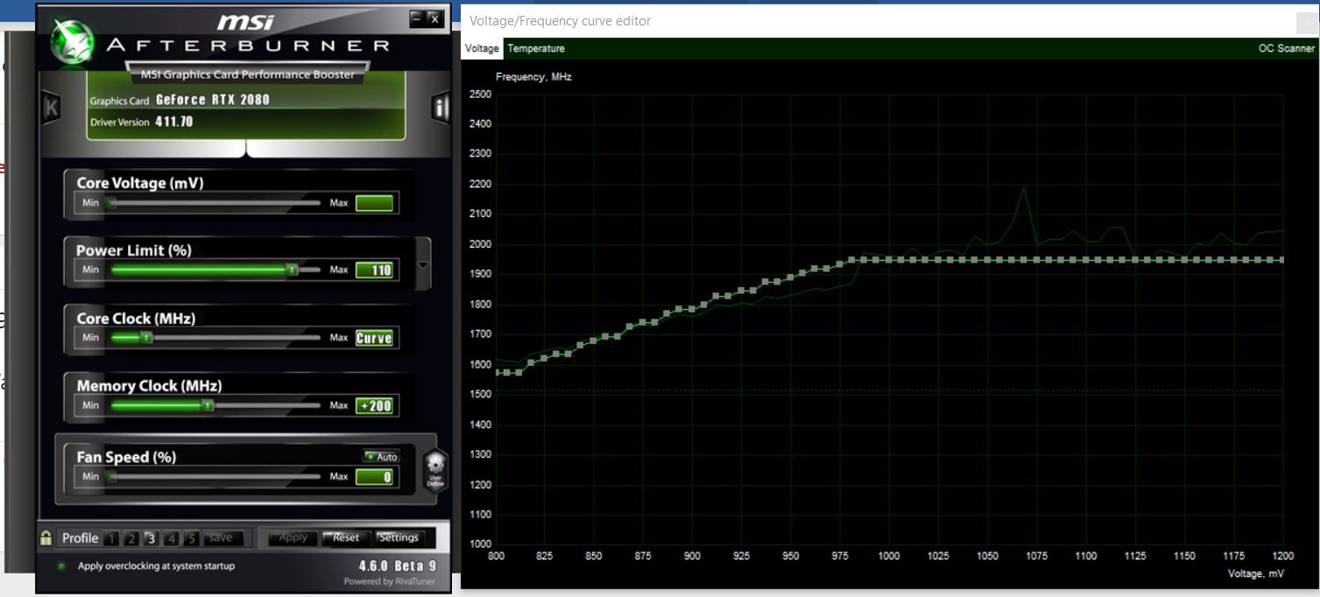Open the User Define fan curve gear
The width and height of the screenshot is (1320, 597).
point(434,470)
